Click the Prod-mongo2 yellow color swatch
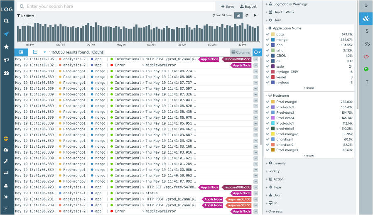Viewport: 373px width, 215px height. [x=273, y=134]
